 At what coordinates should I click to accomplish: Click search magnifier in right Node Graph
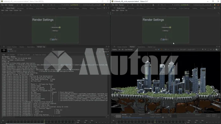[x=218, y=13]
